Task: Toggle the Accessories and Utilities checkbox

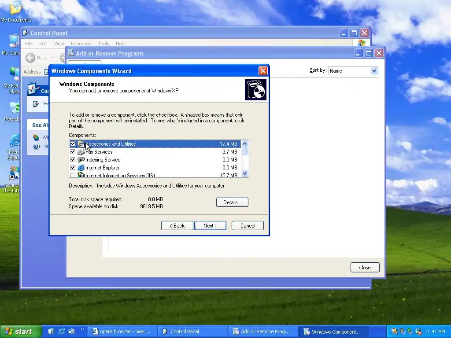Action: point(73,144)
